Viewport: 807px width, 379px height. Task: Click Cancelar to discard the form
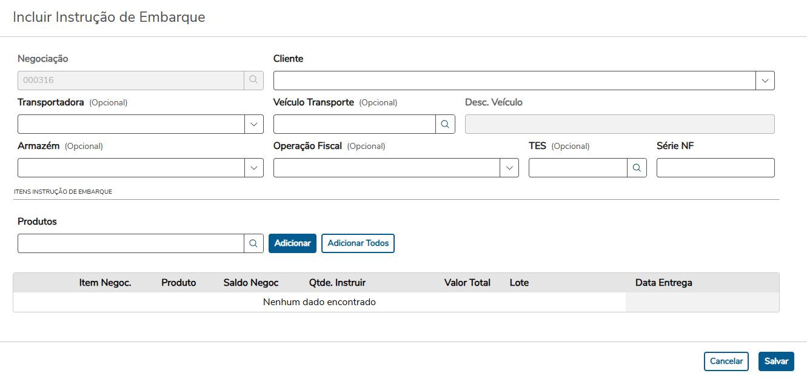[x=726, y=361]
